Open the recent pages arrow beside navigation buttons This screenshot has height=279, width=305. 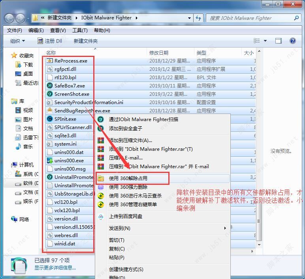click(28, 19)
